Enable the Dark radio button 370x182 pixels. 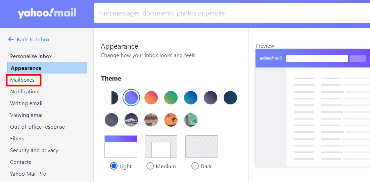pyautogui.click(x=195, y=166)
